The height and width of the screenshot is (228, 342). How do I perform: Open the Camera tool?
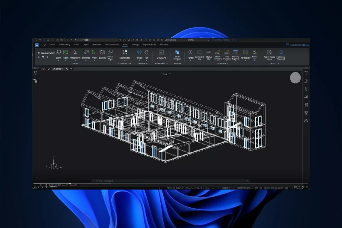(x=102, y=53)
